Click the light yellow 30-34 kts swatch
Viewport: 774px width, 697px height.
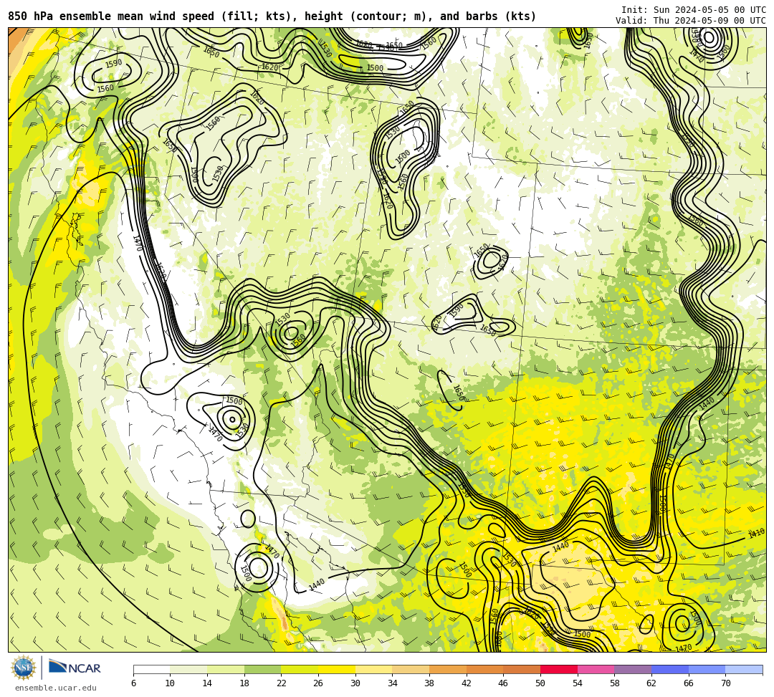click(373, 669)
